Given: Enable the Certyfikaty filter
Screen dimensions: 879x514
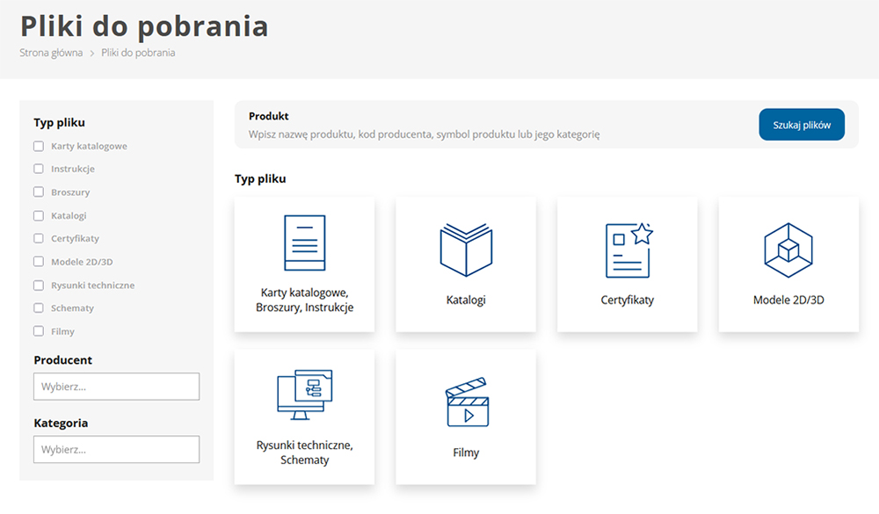Looking at the screenshot, I should click(38, 238).
